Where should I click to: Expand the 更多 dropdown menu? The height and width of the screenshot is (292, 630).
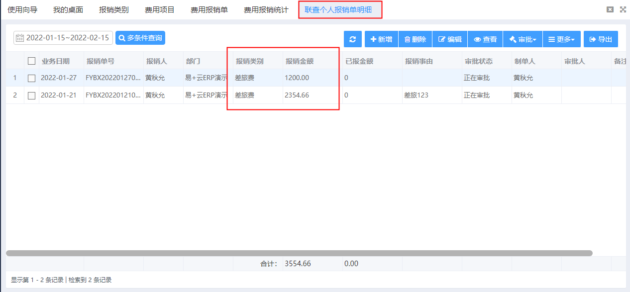point(561,39)
